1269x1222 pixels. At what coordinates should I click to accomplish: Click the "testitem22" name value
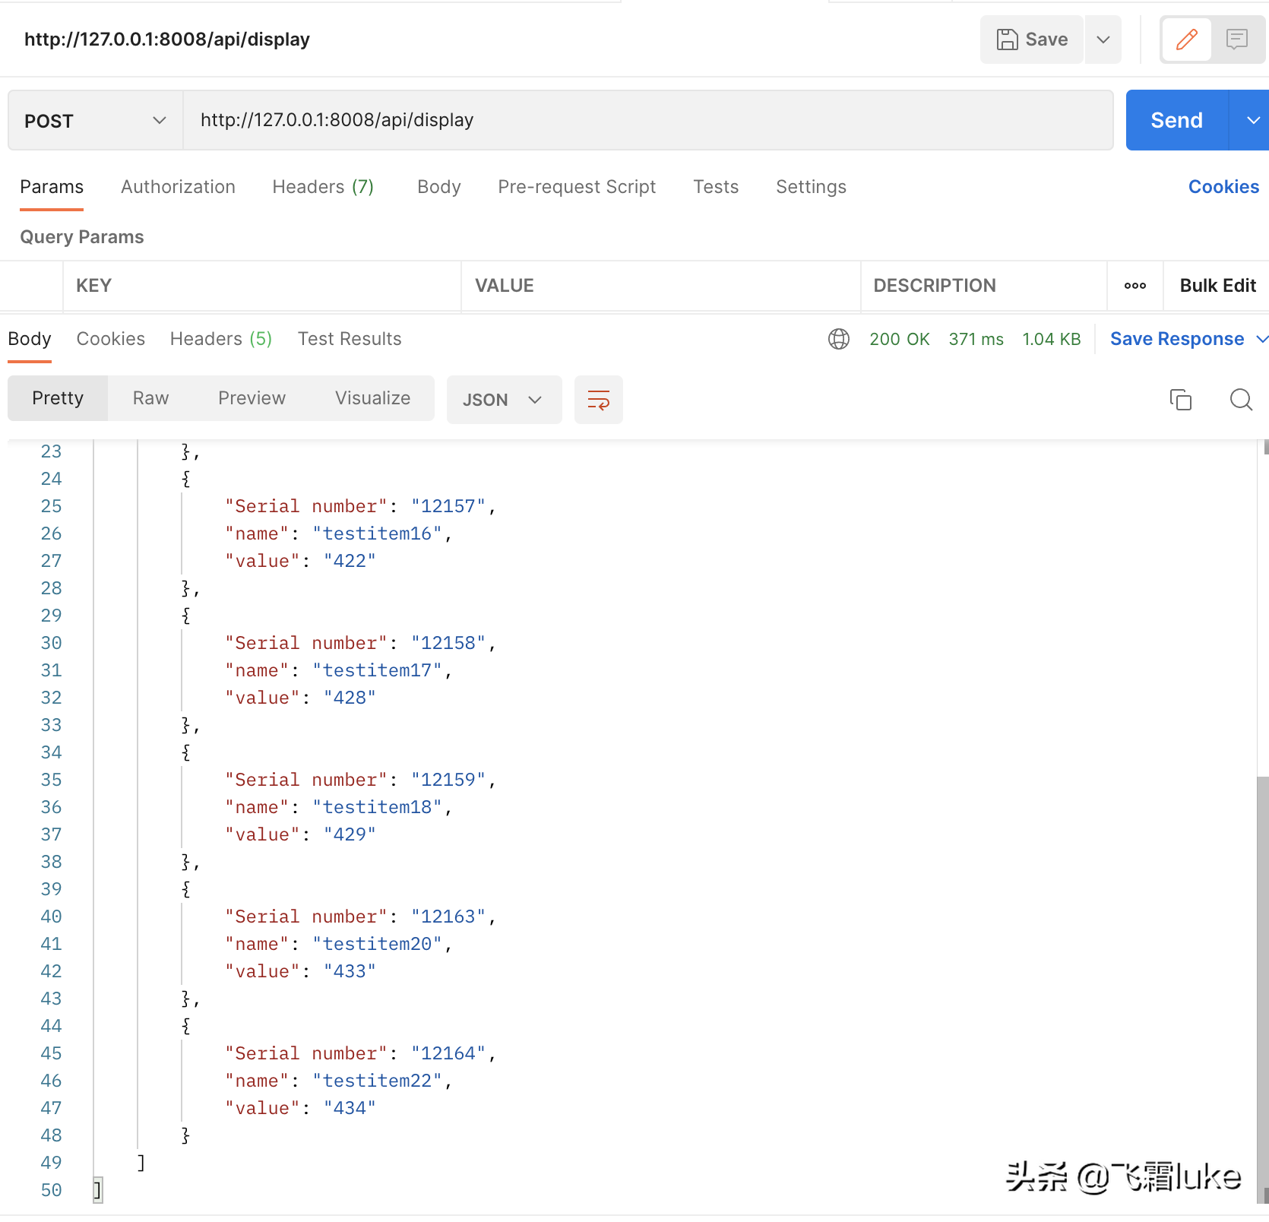tap(378, 1081)
